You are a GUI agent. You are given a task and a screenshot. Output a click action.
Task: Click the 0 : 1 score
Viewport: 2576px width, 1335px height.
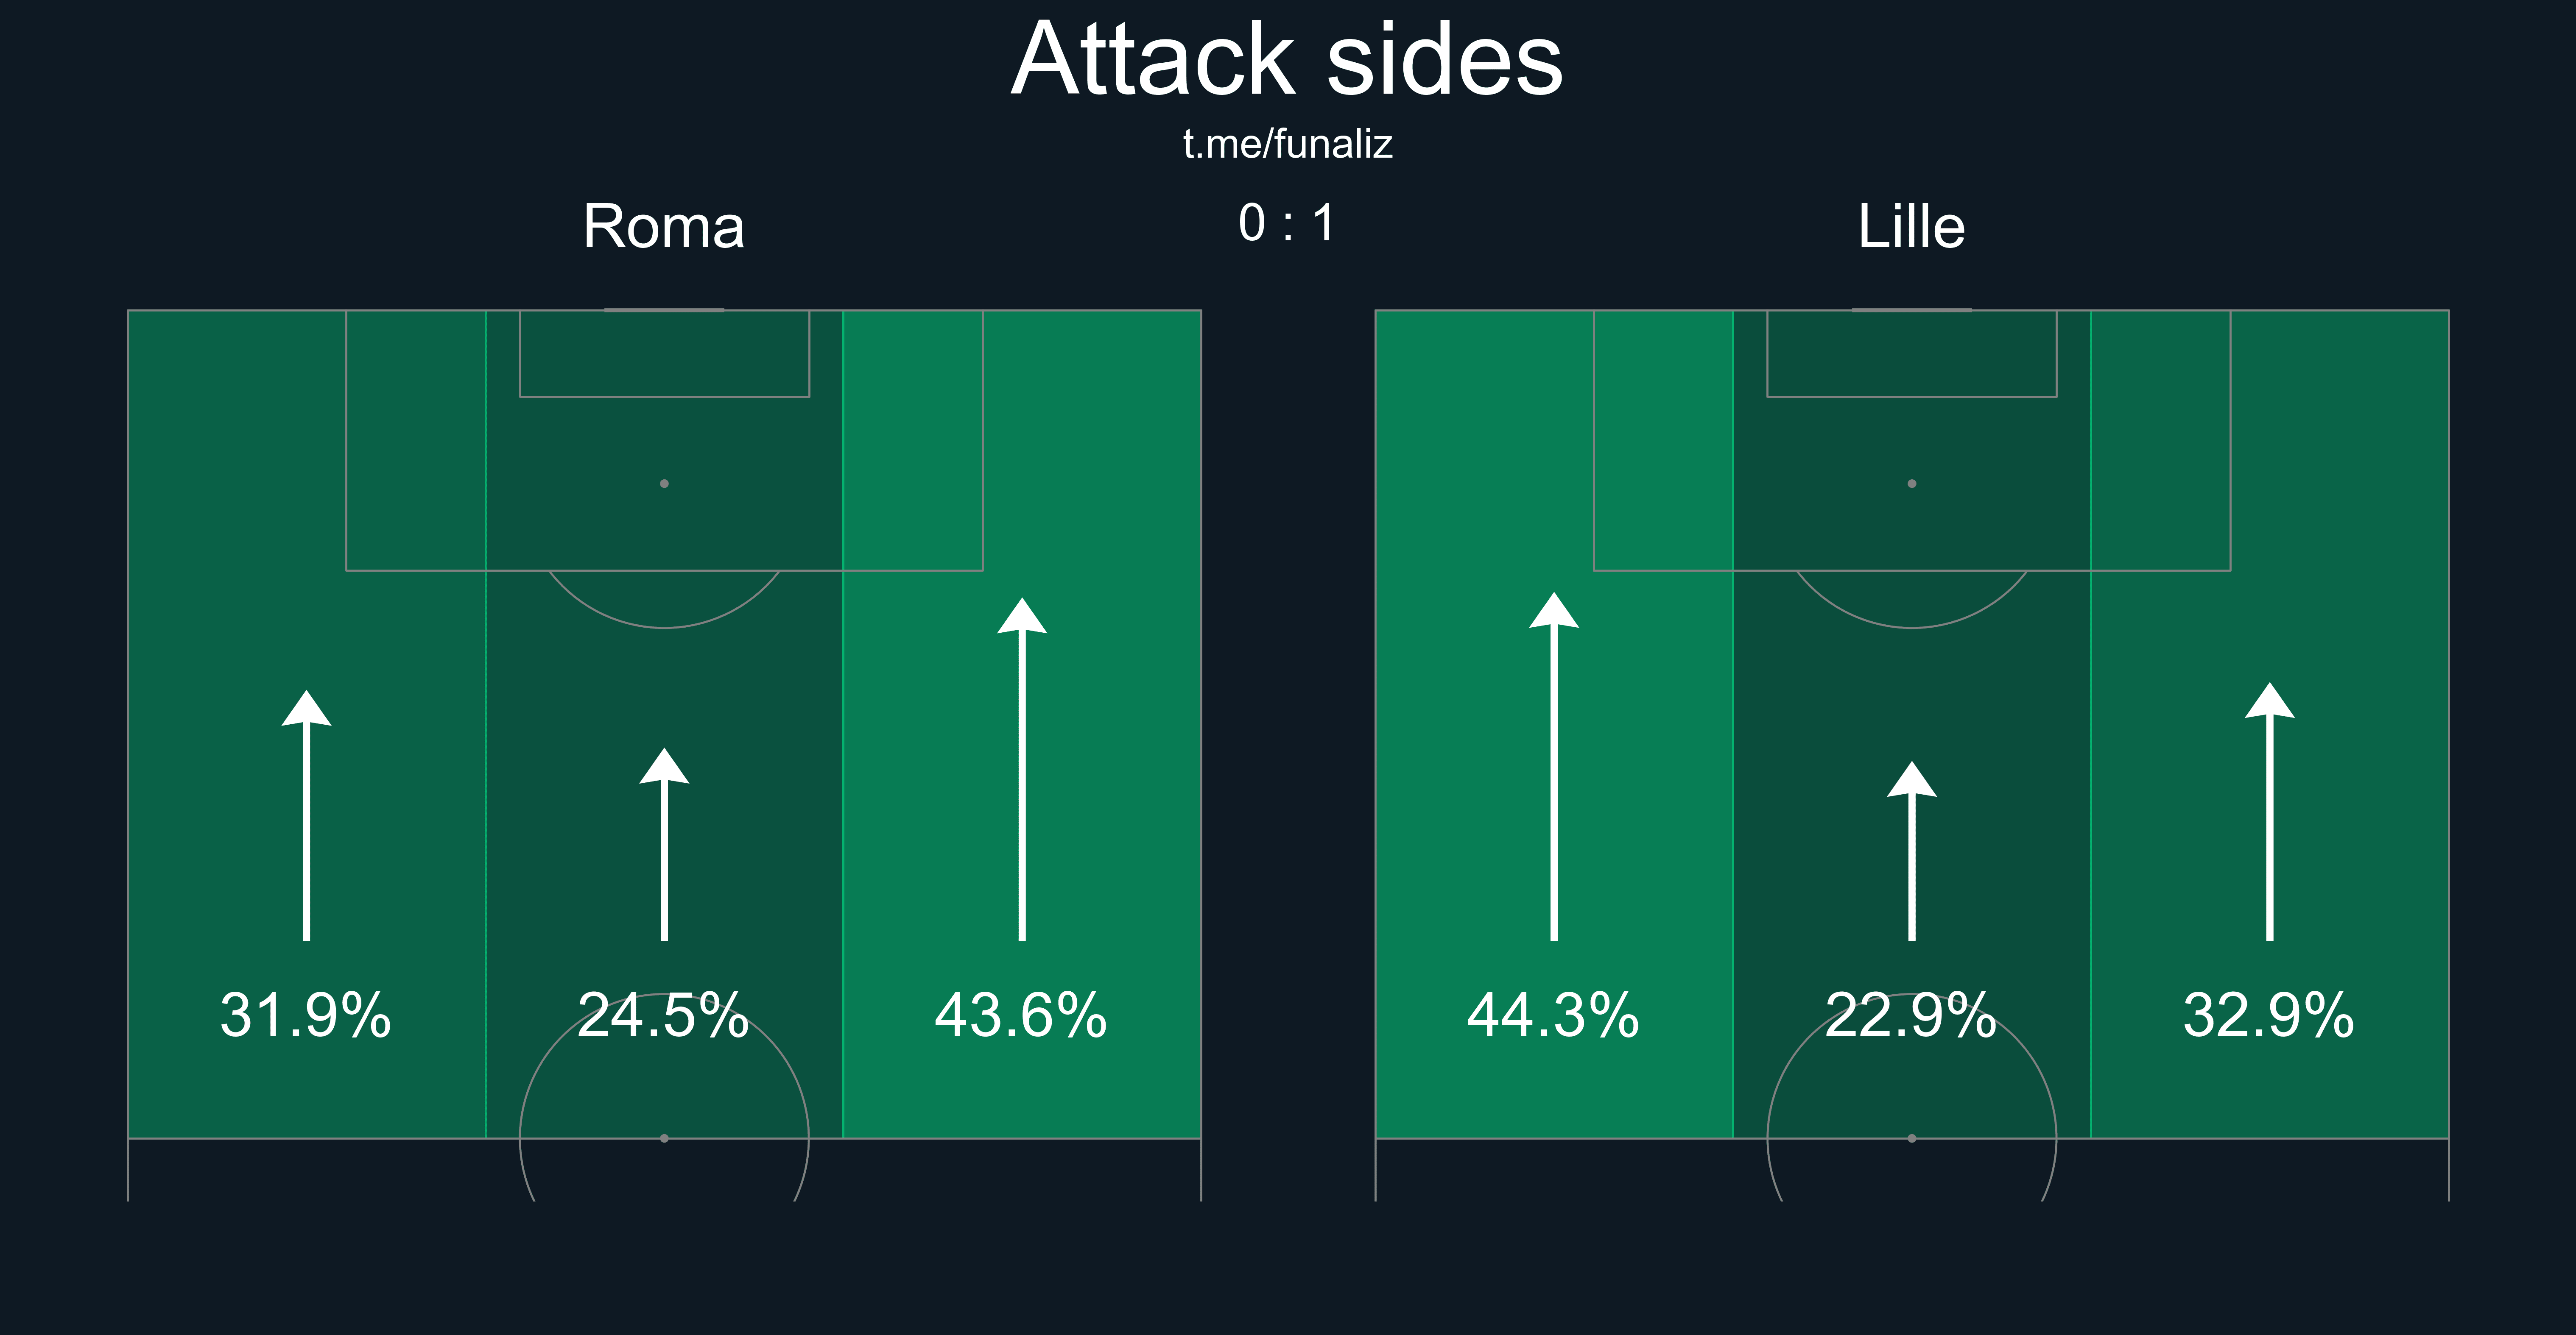[x=1287, y=223]
